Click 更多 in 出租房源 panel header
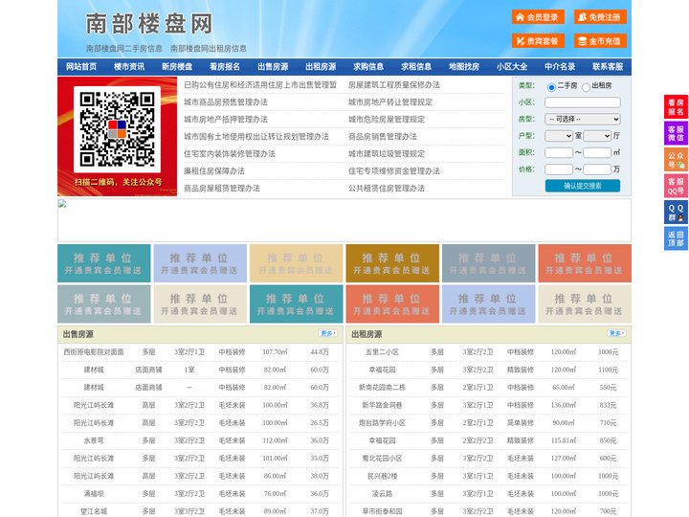The height and width of the screenshot is (517, 689). pos(616,333)
